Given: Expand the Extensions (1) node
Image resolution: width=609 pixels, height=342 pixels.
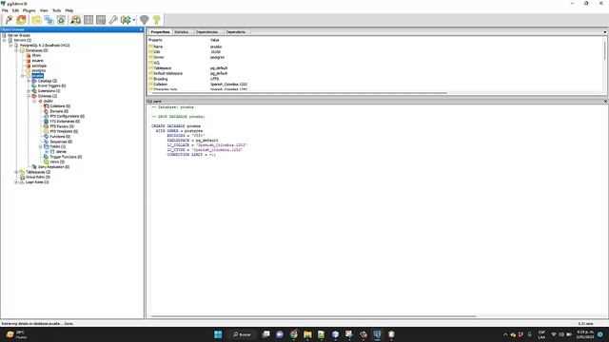Looking at the screenshot, I should click(x=29, y=91).
